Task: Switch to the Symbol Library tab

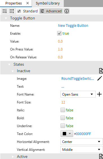Action: (x=48, y=3)
